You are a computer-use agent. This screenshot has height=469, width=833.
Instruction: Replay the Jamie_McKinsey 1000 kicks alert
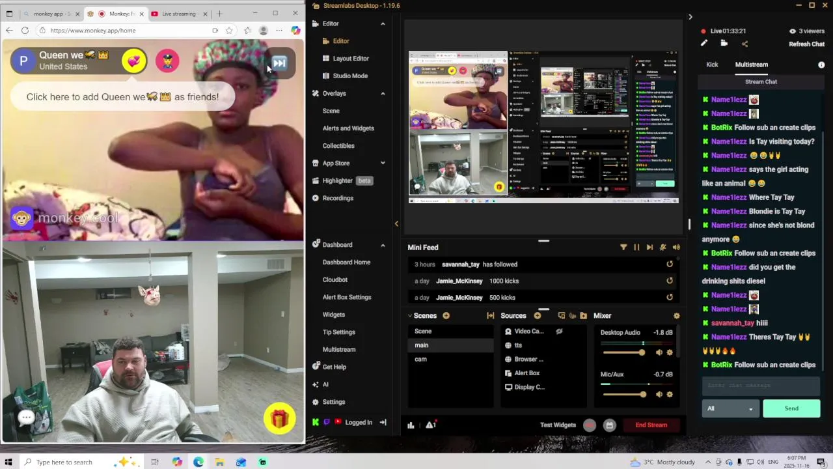(670, 281)
